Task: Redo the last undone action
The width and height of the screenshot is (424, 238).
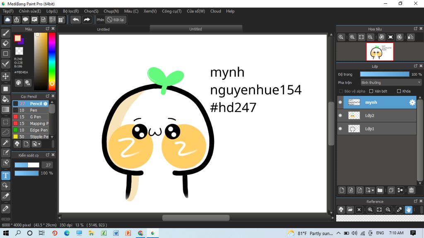Action: pyautogui.click(x=87, y=20)
